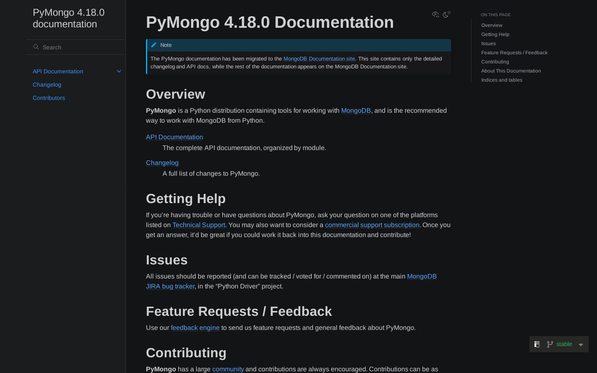Image resolution: width=597 pixels, height=373 pixels.
Task: Click the Note pencil icon
Action: (154, 45)
